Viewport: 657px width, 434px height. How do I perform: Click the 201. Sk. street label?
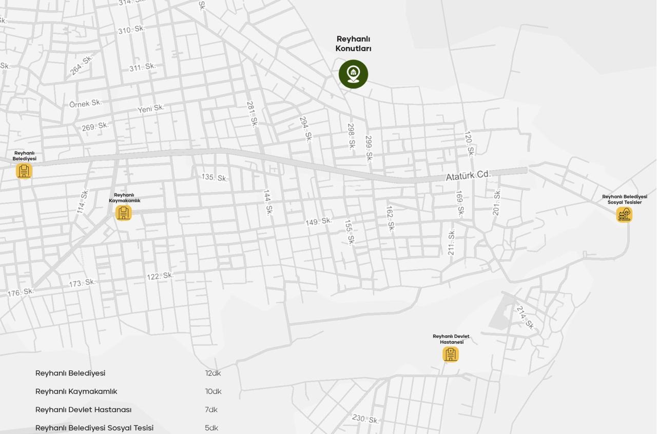[x=496, y=202]
